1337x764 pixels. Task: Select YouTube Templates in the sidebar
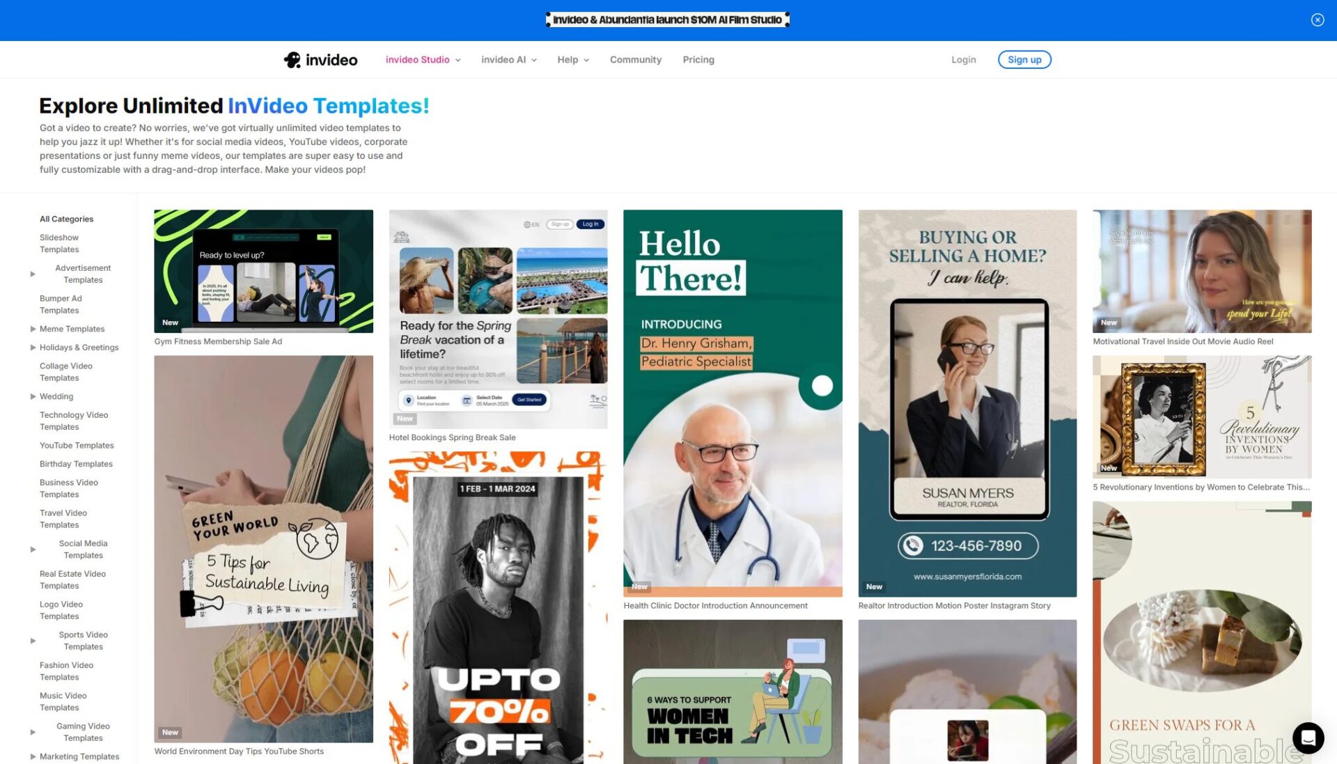point(77,446)
